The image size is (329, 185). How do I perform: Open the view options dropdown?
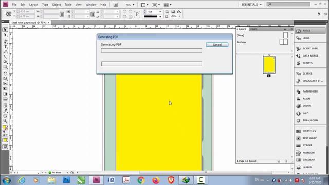(x=144, y=5)
